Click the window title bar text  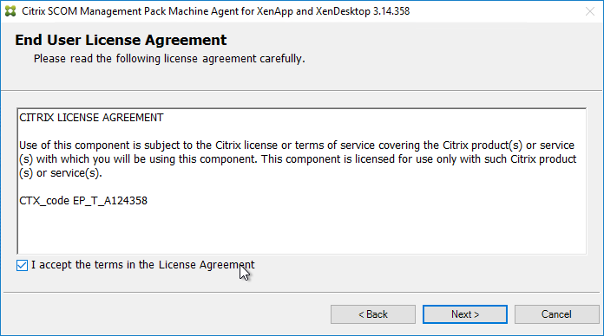click(216, 11)
